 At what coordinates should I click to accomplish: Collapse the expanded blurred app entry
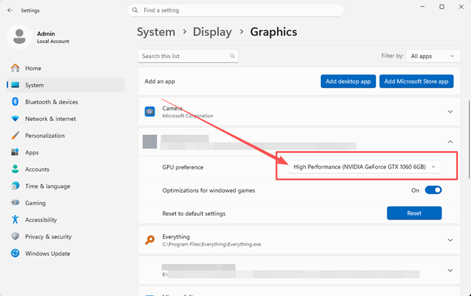(450, 142)
